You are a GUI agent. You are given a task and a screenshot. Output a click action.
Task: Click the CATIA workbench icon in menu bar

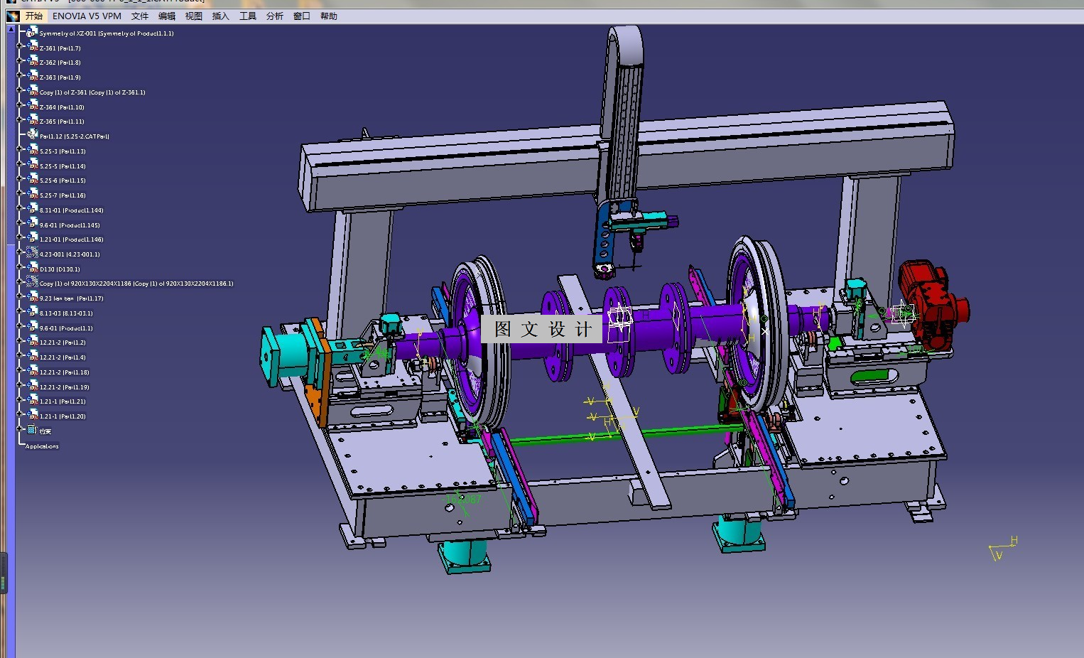(x=13, y=16)
